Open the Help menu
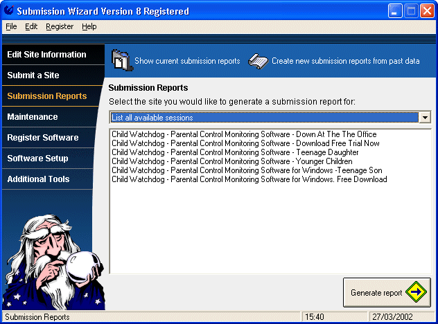Image resolution: width=438 pixels, height=324 pixels. (89, 26)
